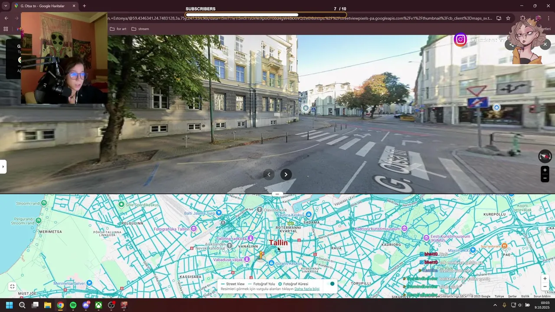This screenshot has height=312, width=555.
Task: Click the place marker on right building
Action: [x=496, y=107]
